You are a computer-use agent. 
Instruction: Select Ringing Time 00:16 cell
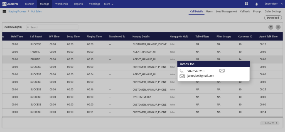coord(90,90)
